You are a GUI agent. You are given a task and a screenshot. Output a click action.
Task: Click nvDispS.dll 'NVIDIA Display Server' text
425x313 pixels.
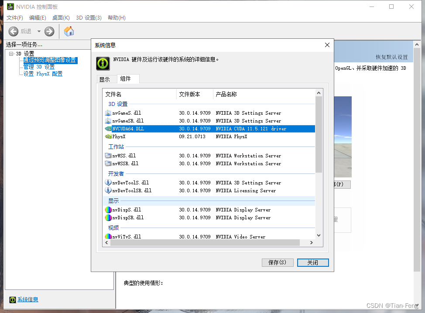(243, 210)
